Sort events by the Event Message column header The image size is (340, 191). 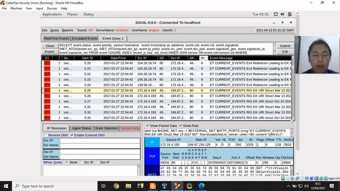pos(249,58)
